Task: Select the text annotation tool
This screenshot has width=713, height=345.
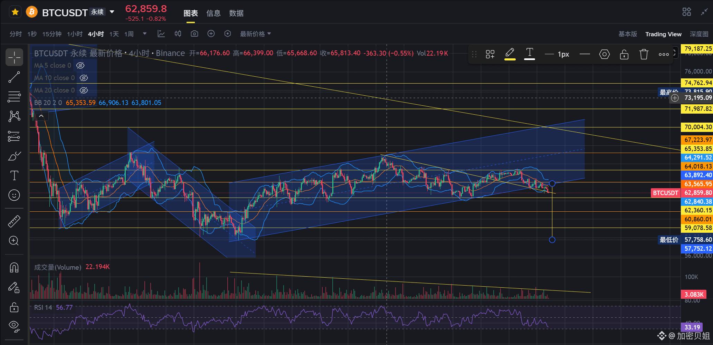Action: tap(14, 175)
